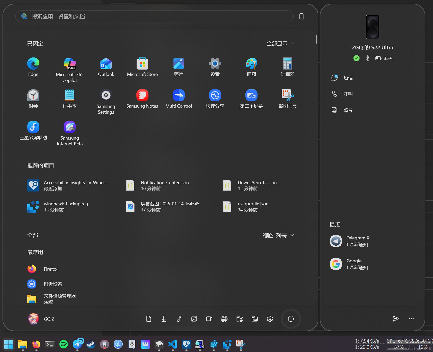
Task: Open the 时钟 Clock app
Action: 33,99
